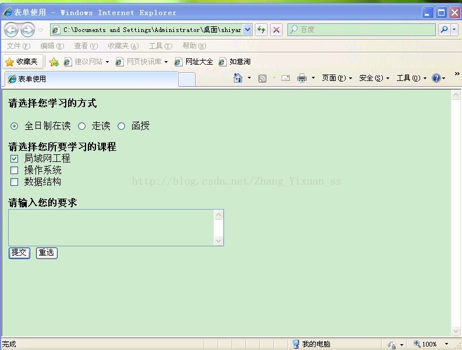This screenshot has height=350, width=462.
Task: Open the 网页快讯库 favorites link
Action: point(142,62)
